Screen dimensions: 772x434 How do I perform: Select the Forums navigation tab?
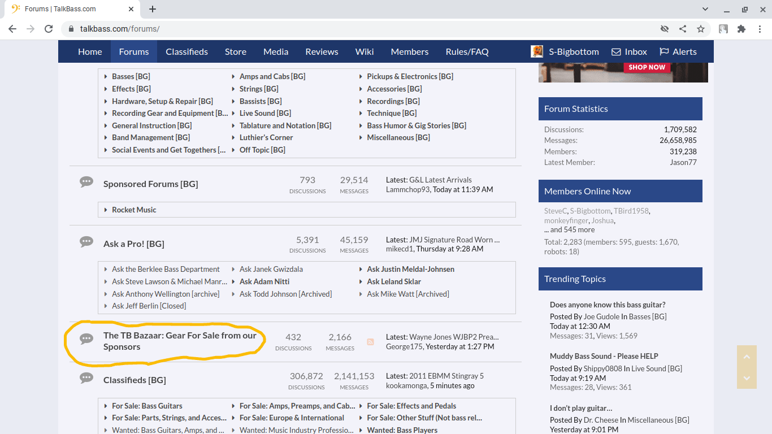pos(134,51)
